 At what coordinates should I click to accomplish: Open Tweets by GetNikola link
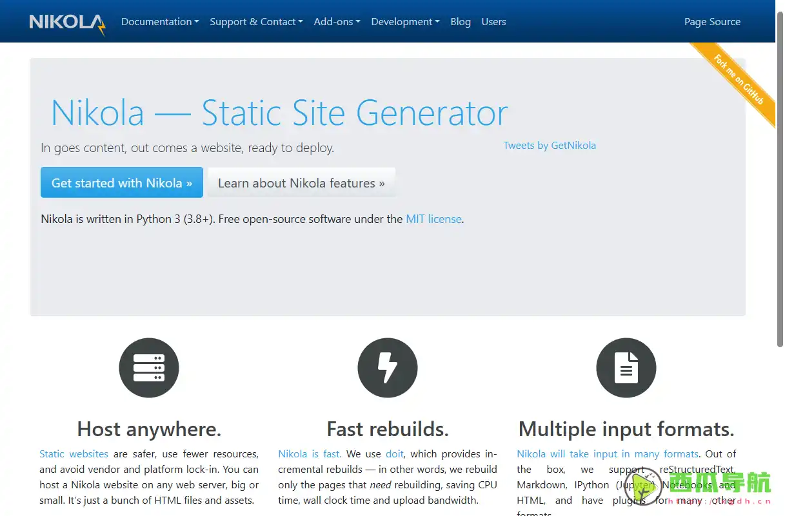point(550,146)
